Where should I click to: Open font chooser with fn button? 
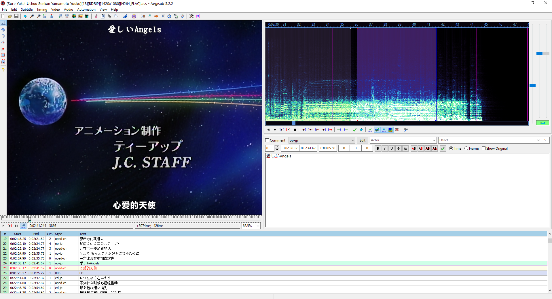pyautogui.click(x=405, y=148)
